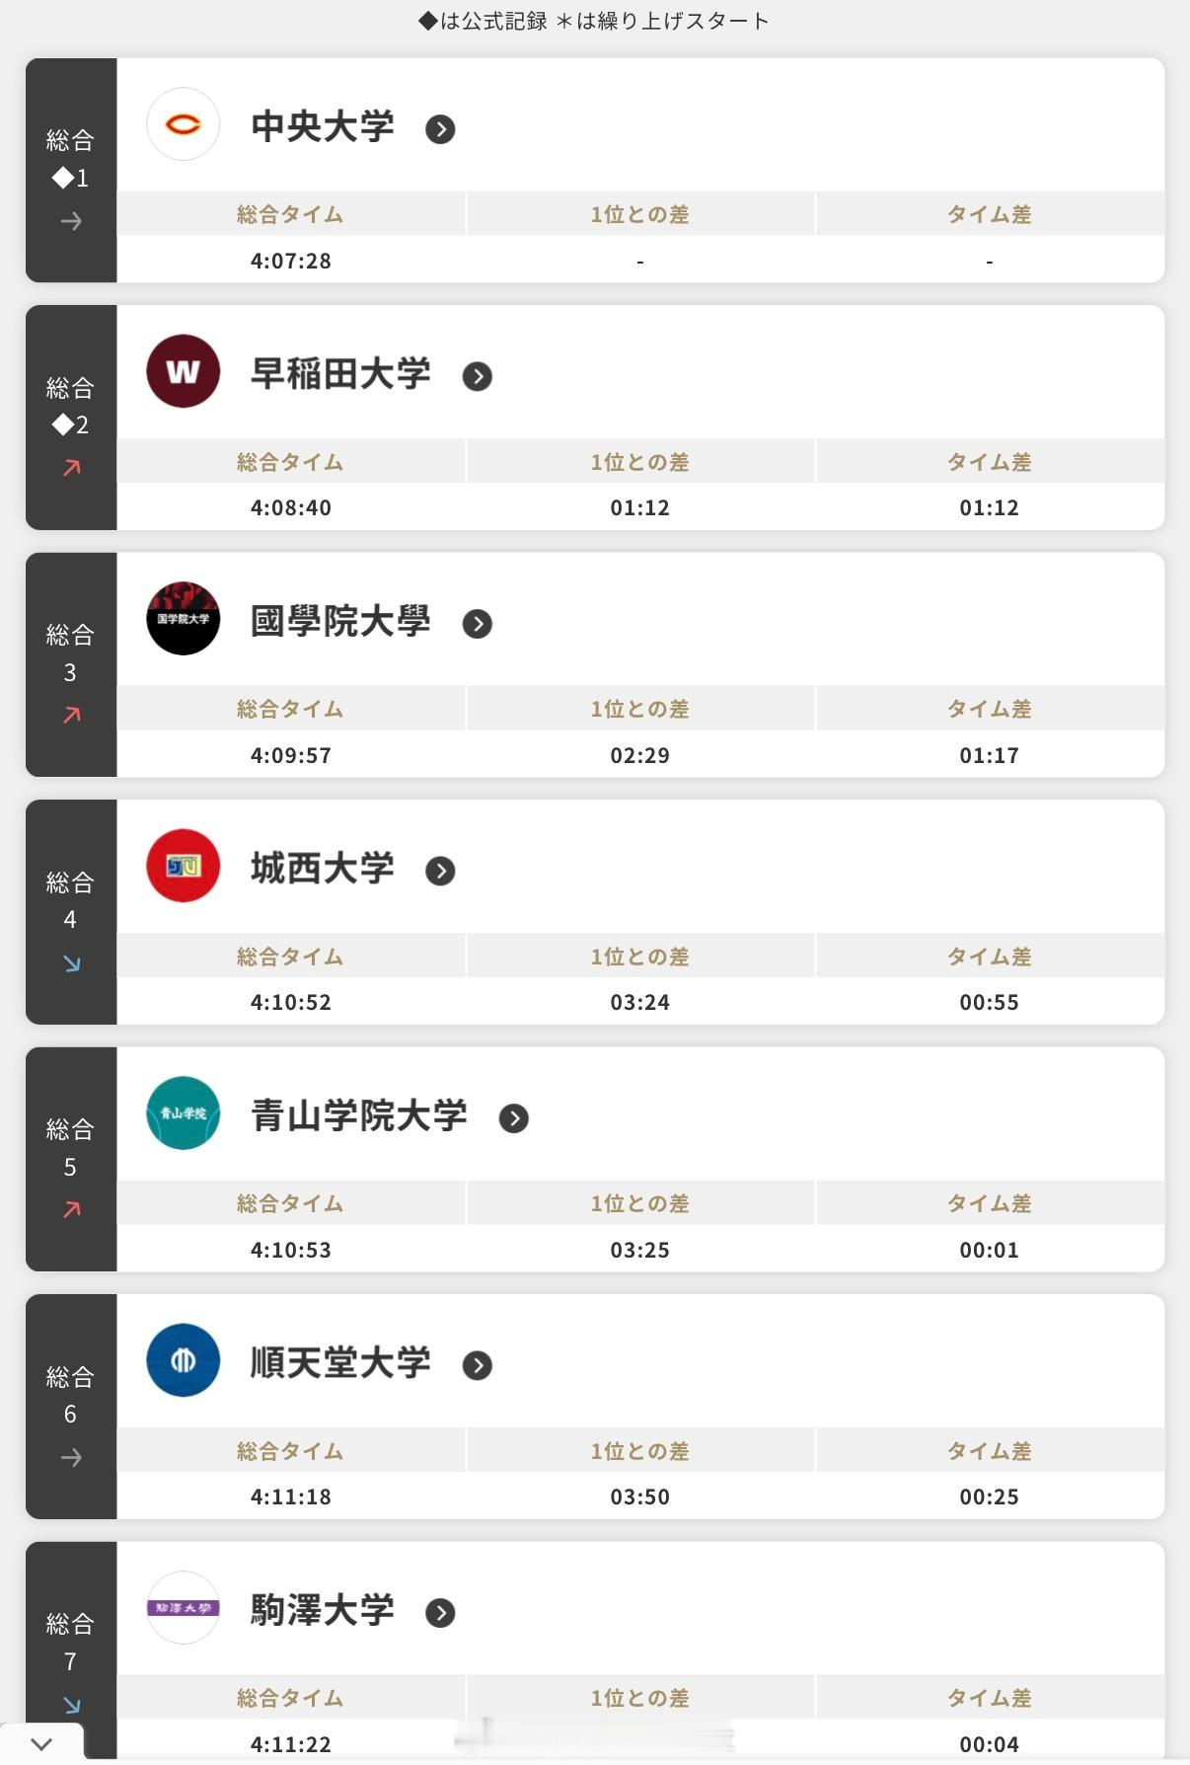
Task: Open 駒澤大学 chevron arrow
Action: 440,1613
